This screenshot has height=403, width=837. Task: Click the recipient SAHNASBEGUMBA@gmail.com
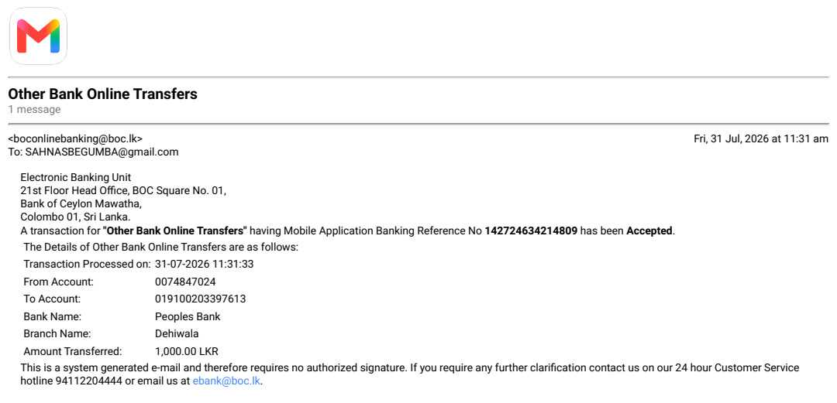tap(102, 152)
